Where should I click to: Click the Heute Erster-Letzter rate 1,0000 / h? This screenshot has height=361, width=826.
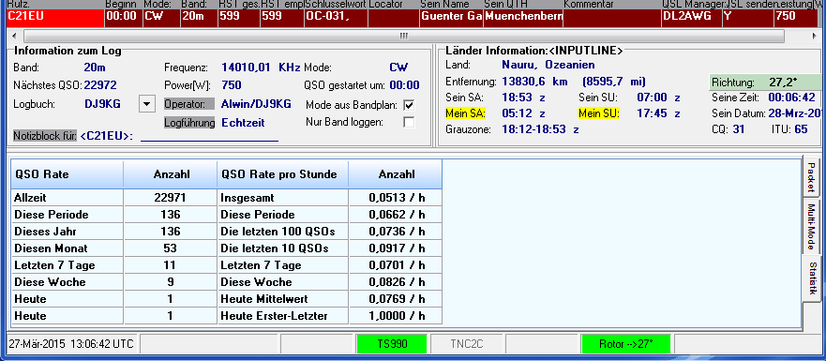[x=396, y=316]
